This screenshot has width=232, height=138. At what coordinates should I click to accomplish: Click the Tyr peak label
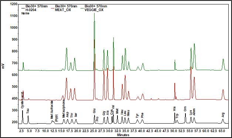(137, 116)
